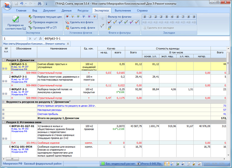Screen dimensions: 232x168
Task: Toggle red flag filter
Action: 109,22
